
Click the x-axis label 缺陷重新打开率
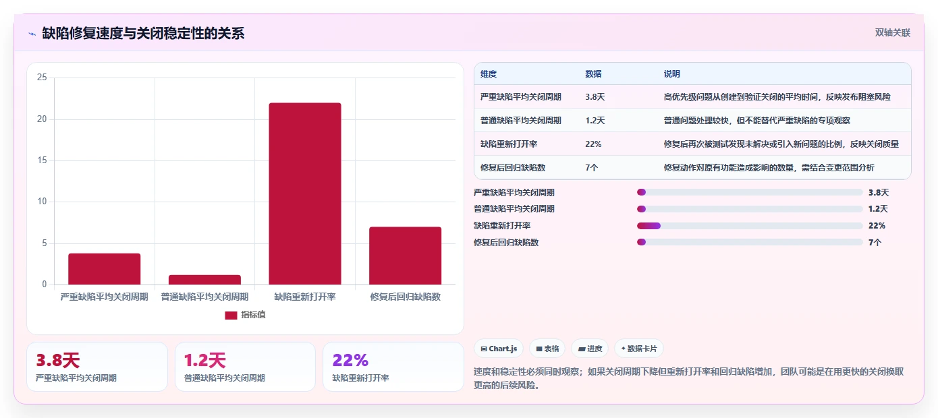pyautogui.click(x=305, y=297)
